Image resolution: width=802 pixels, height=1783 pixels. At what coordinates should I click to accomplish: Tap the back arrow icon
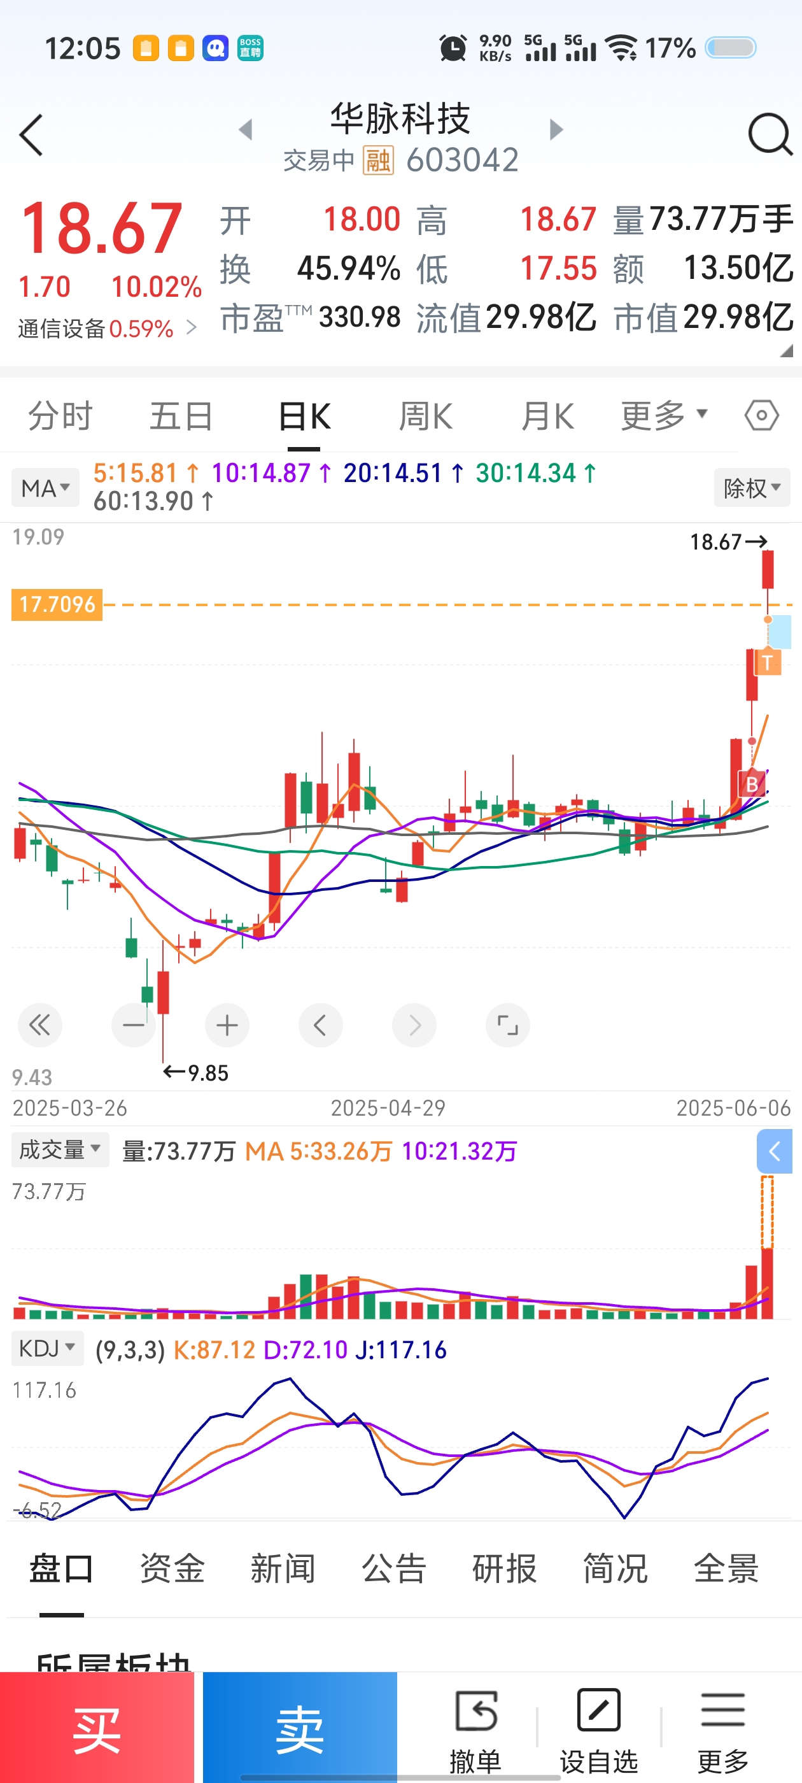[32, 135]
